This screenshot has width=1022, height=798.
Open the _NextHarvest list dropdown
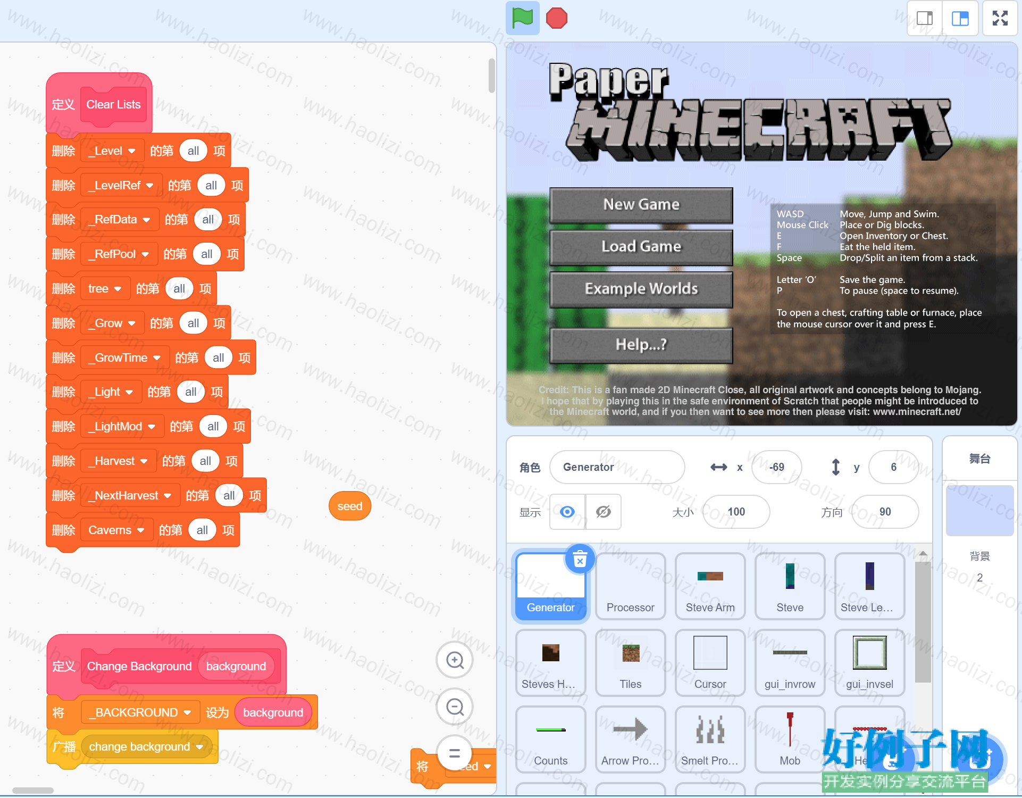tap(131, 496)
